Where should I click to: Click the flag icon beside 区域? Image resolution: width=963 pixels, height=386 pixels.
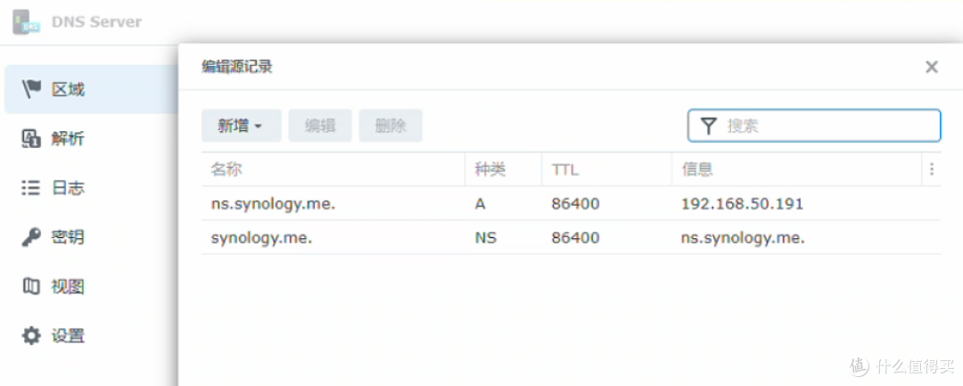click(x=31, y=90)
